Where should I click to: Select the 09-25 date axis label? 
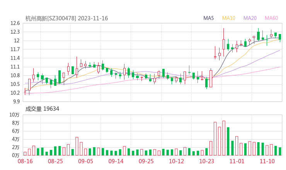coord(146,161)
